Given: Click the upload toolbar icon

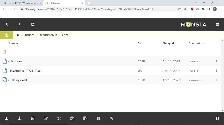Looking at the screenshot, I should coord(6,118).
